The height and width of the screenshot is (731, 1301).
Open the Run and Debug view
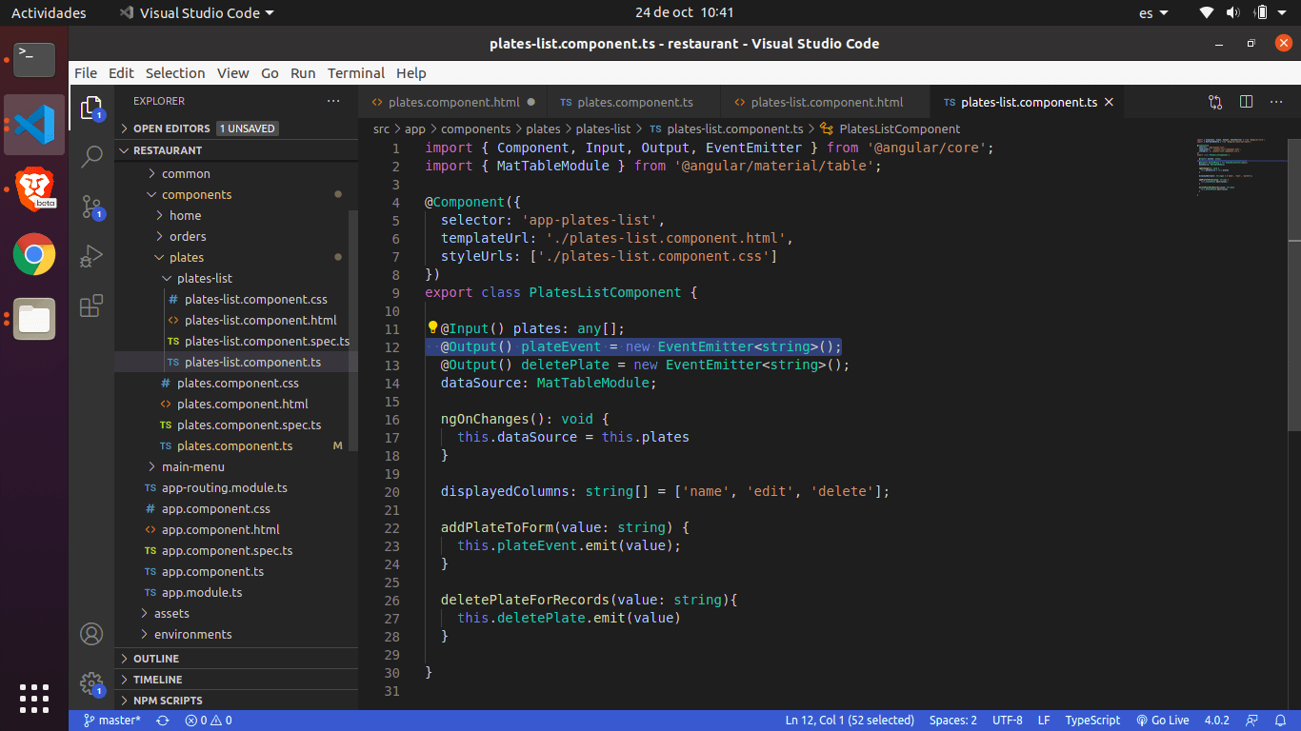[91, 256]
